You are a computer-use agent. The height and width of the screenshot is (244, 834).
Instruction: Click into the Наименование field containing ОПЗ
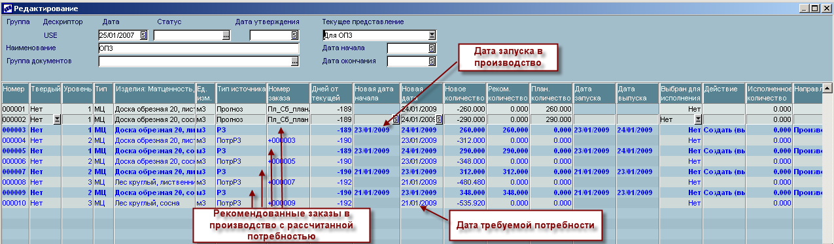point(198,48)
